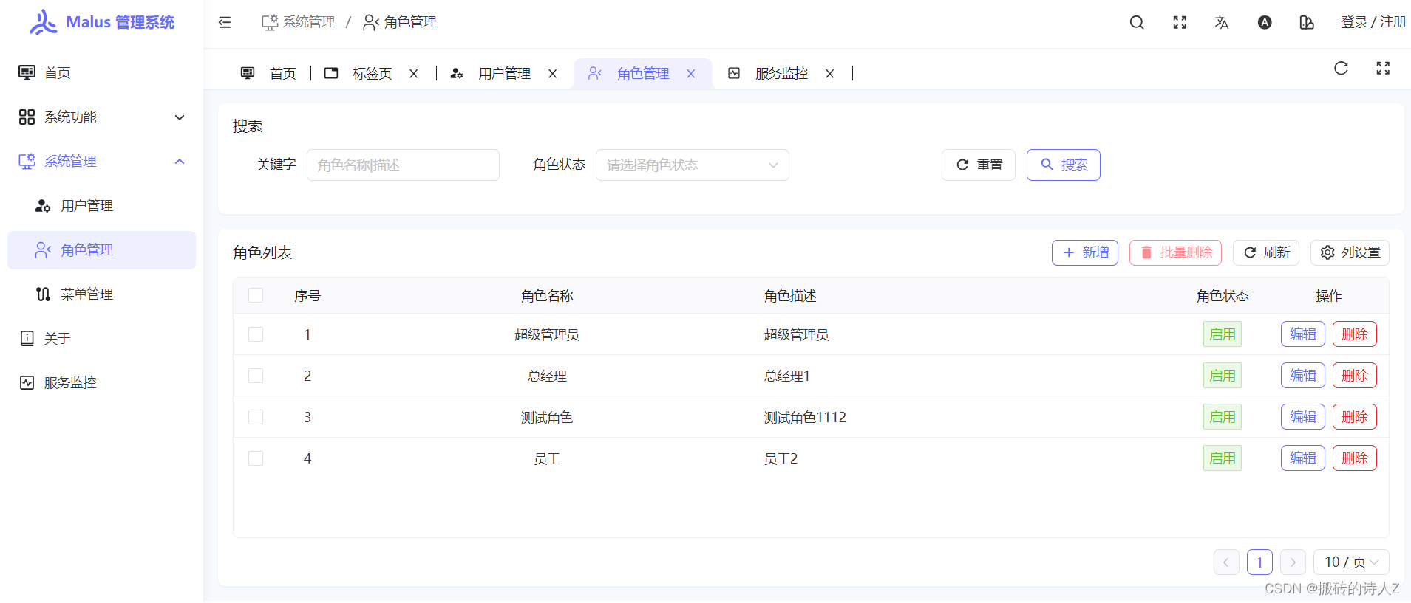
Task: Open the theme settings icon in header
Action: 1307,22
